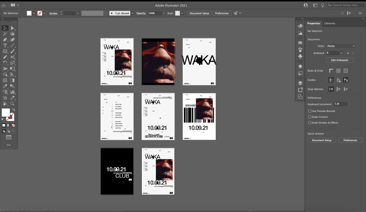
Task: Enable Use Preview Bounds checkbox
Action: click(310, 111)
